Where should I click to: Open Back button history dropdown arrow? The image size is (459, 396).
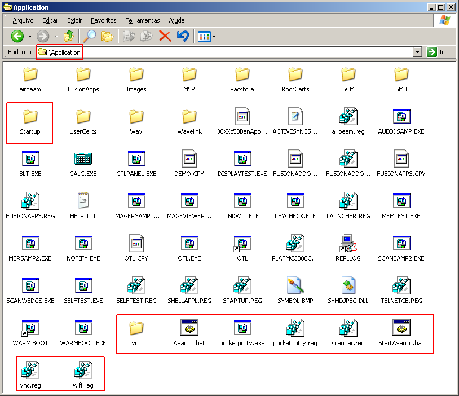(30, 37)
